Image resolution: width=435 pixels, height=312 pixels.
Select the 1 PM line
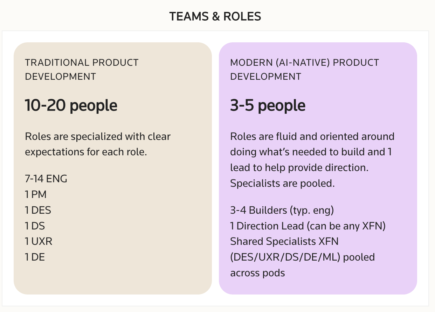click(36, 194)
